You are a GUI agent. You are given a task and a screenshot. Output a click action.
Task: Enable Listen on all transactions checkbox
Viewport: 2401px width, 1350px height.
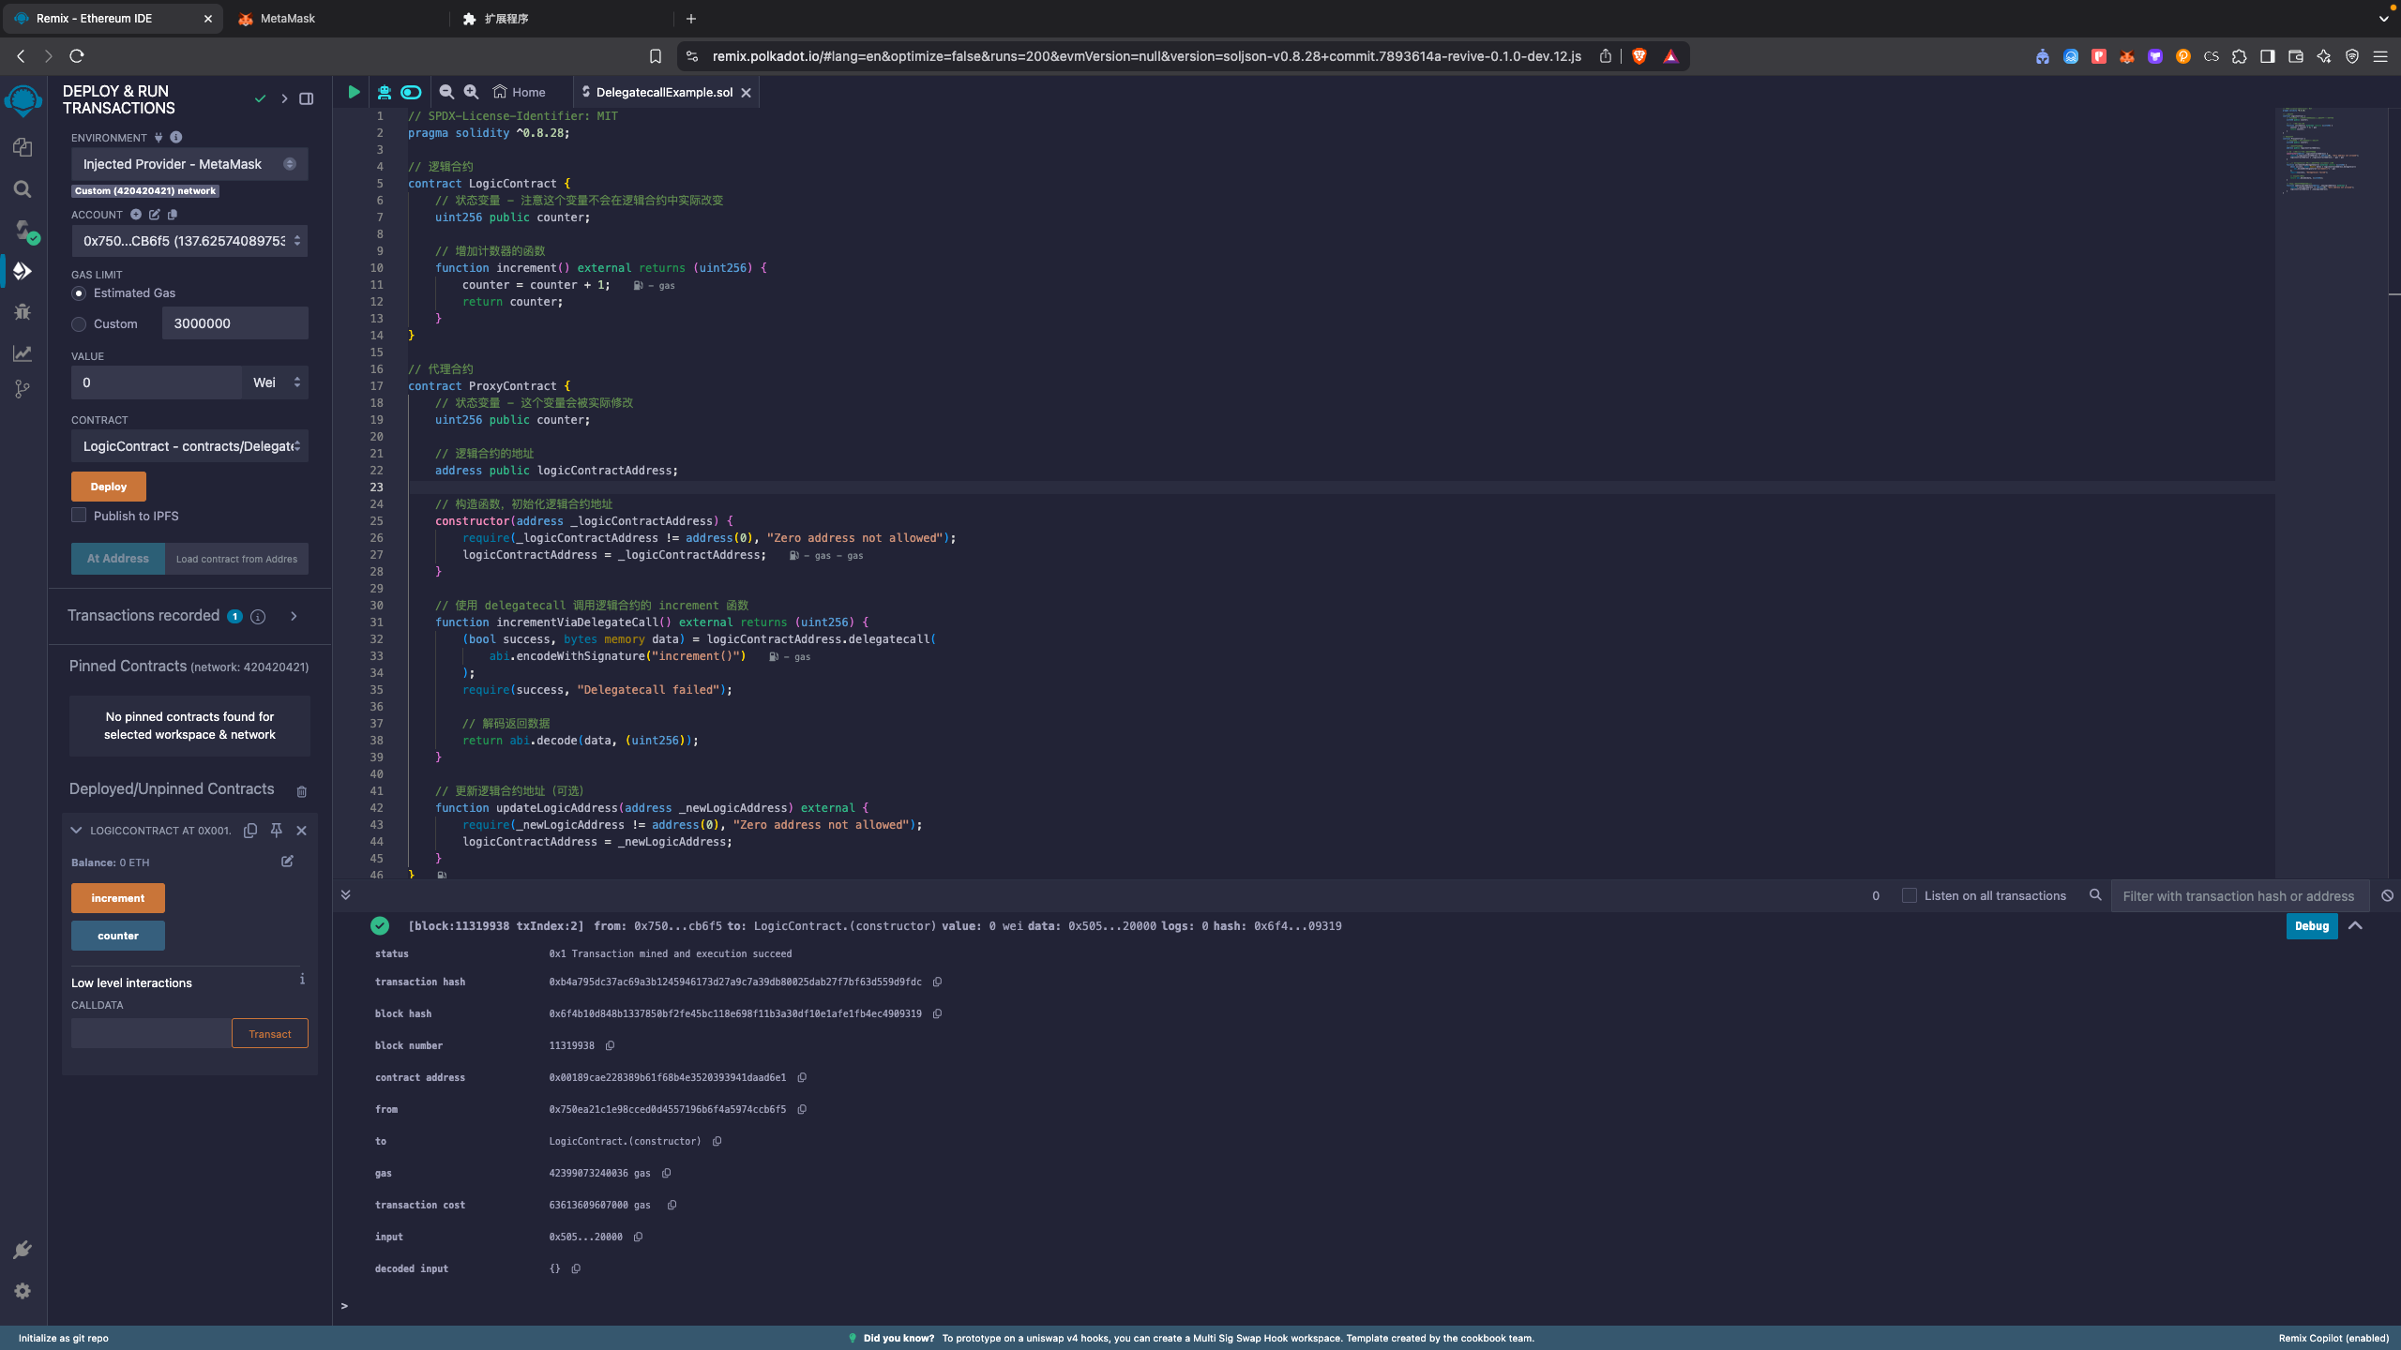pyautogui.click(x=1909, y=895)
